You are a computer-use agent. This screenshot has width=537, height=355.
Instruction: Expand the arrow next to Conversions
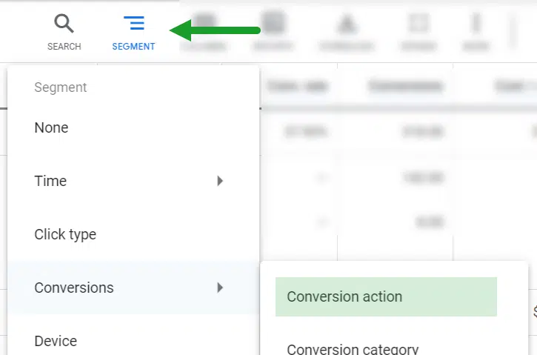coord(220,288)
